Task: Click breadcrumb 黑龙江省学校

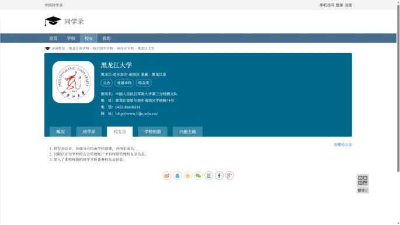Action: [x=79, y=49]
